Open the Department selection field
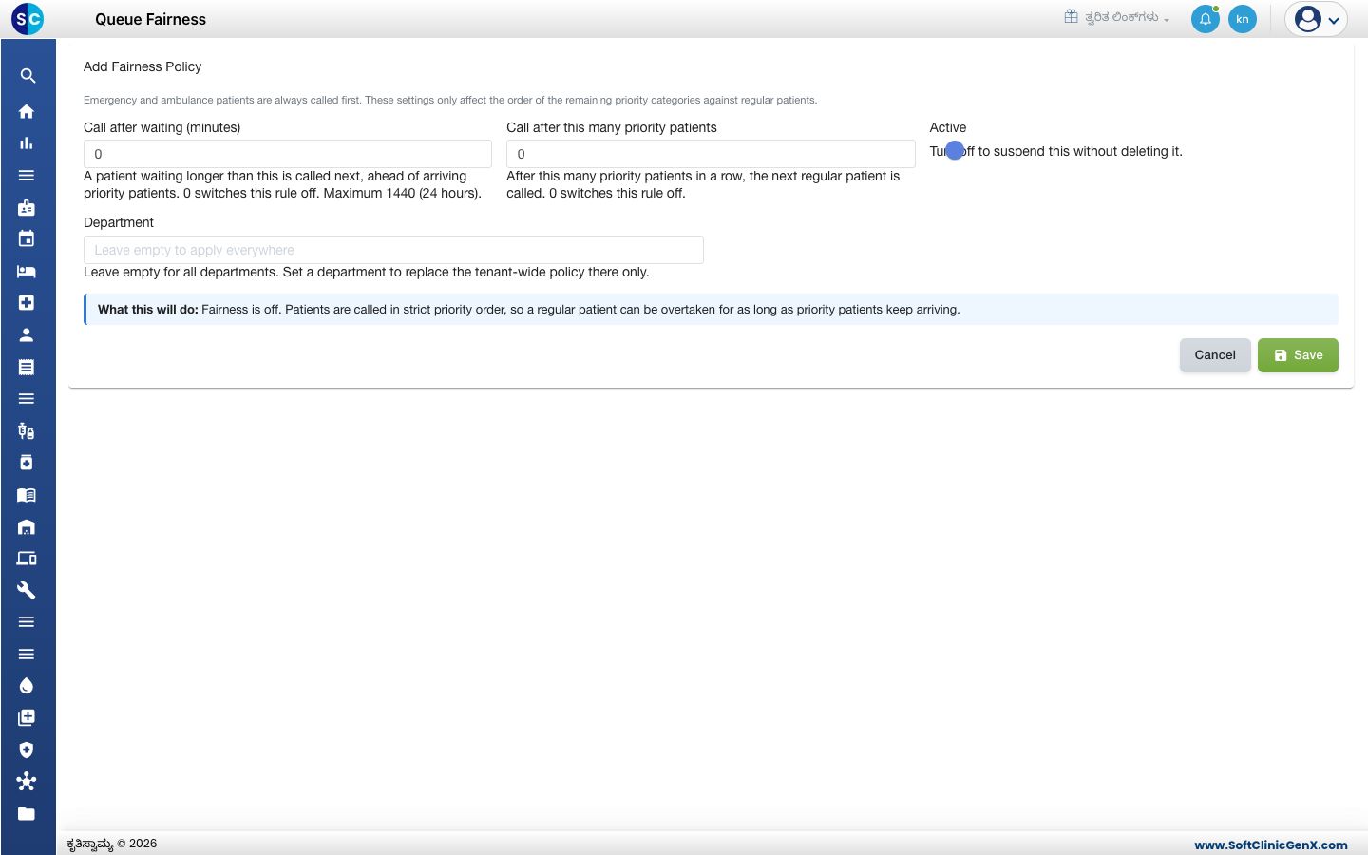The height and width of the screenshot is (855, 1368). point(393,250)
